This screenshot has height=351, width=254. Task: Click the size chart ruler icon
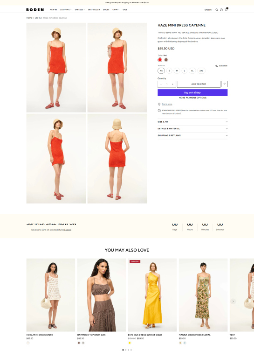217,66
